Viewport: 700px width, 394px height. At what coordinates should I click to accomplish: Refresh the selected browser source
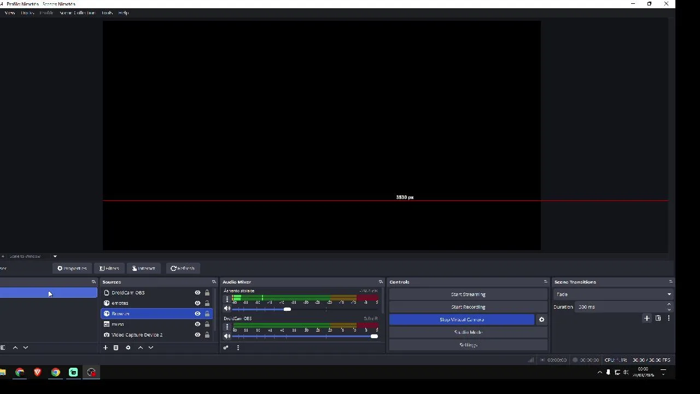183,268
